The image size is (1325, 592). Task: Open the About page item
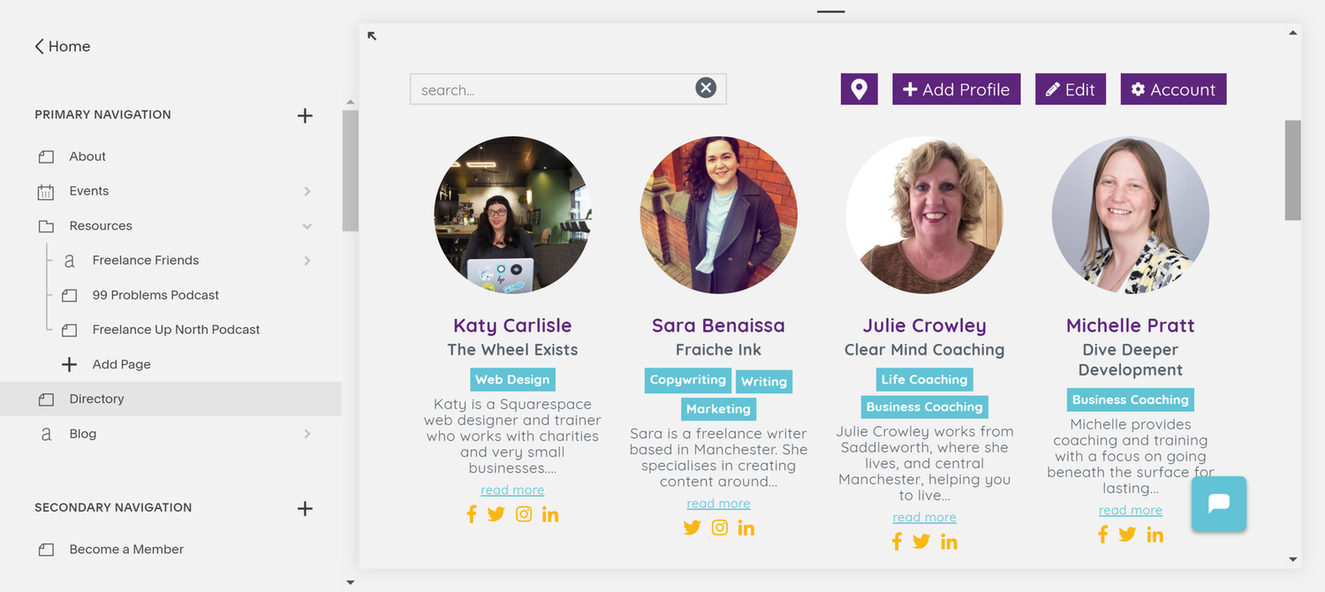(x=170, y=156)
